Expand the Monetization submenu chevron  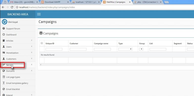pyautogui.click(x=32, y=52)
